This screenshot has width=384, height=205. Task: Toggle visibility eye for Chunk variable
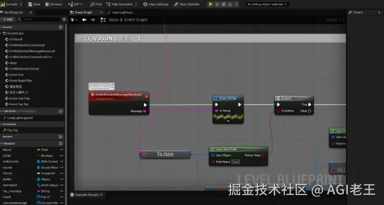(x=62, y=173)
